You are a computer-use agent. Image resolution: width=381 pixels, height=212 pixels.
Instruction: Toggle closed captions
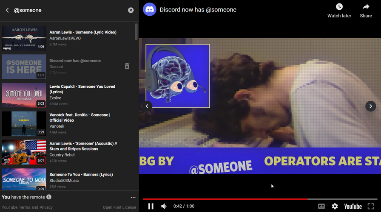[x=321, y=206]
